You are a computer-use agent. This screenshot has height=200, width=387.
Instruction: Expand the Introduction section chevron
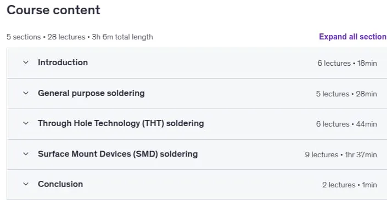(x=26, y=62)
